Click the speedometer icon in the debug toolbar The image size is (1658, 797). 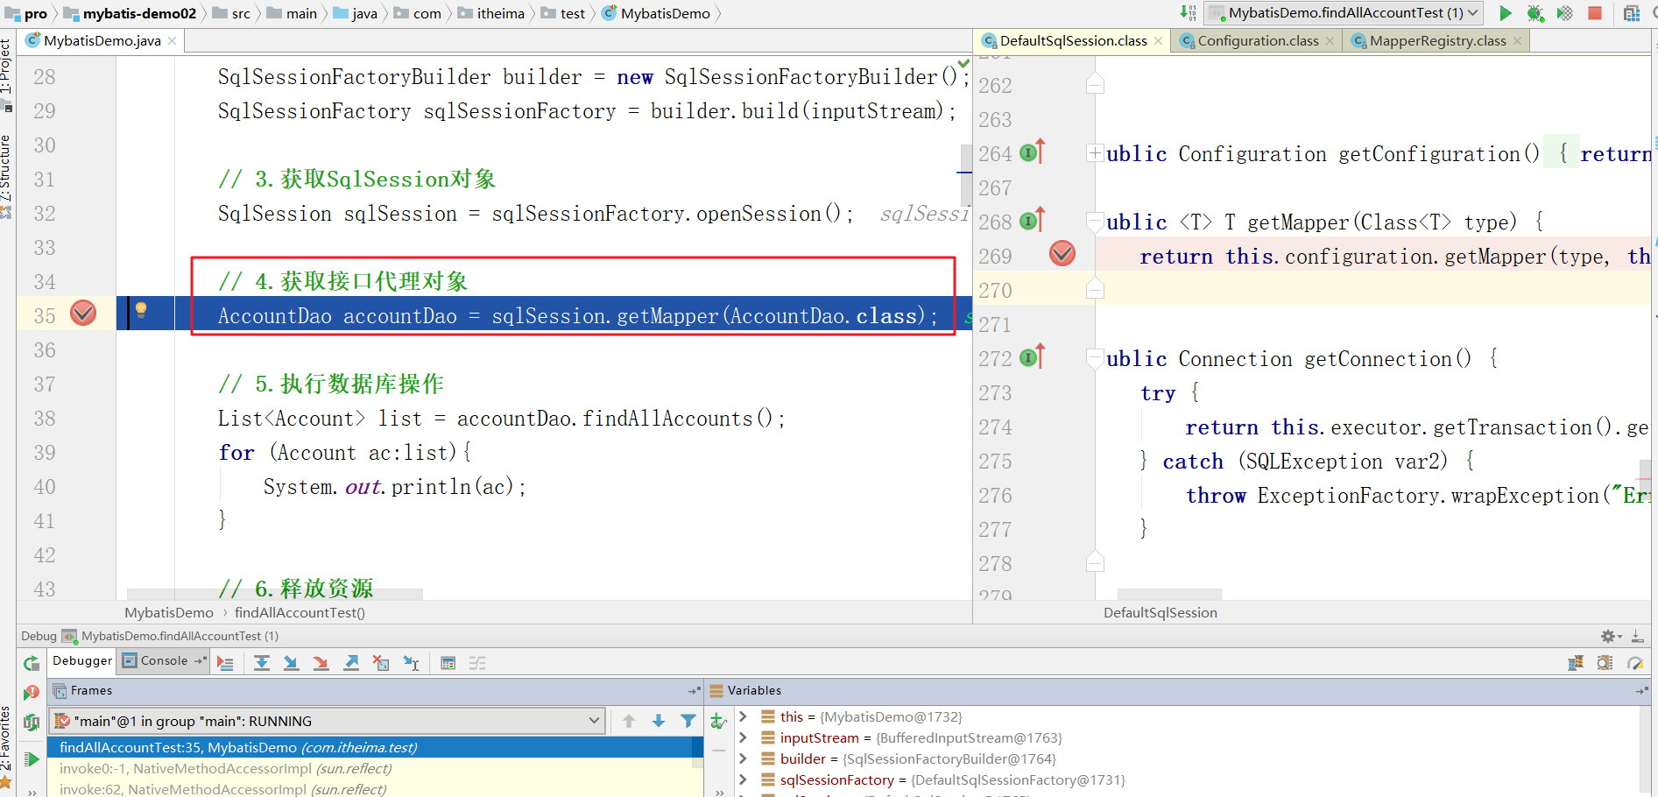click(1634, 663)
